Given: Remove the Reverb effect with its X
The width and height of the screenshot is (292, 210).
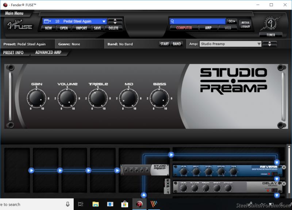Looking at the screenshot, I should coord(284,167).
